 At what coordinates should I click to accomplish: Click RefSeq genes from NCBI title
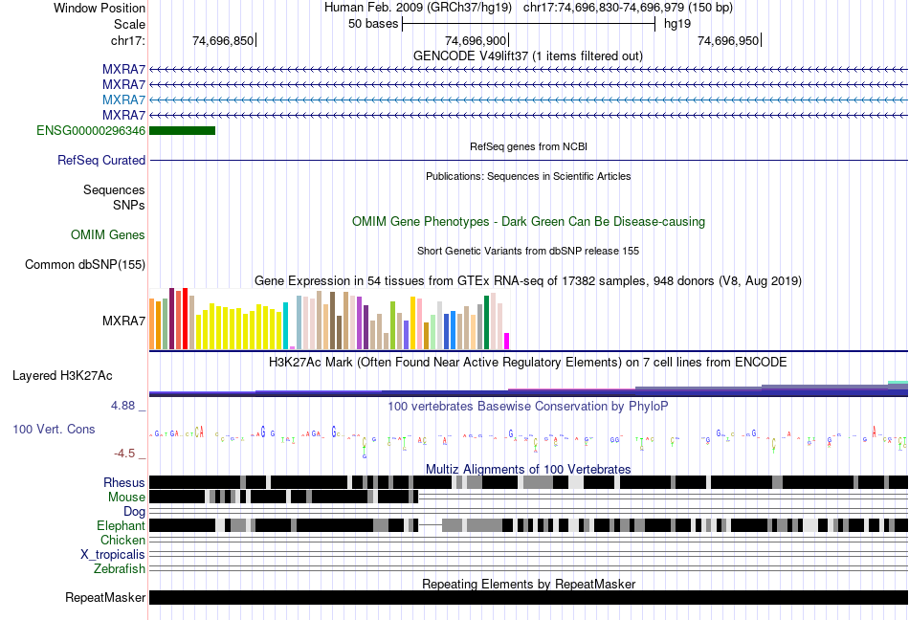(x=528, y=146)
